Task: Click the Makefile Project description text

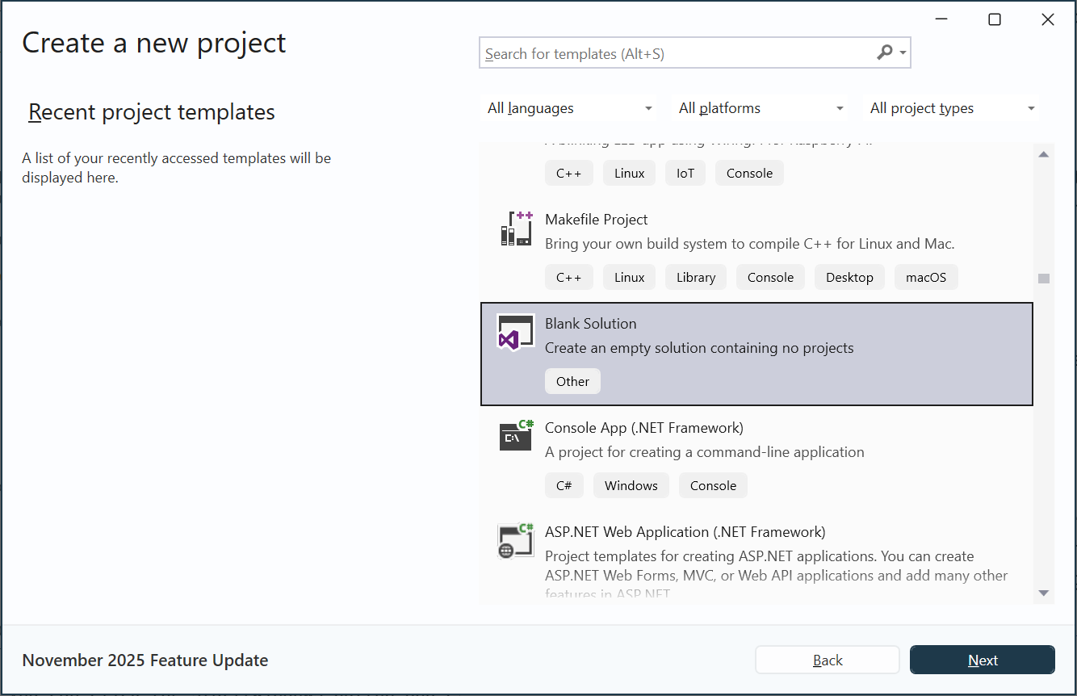Action: point(750,244)
